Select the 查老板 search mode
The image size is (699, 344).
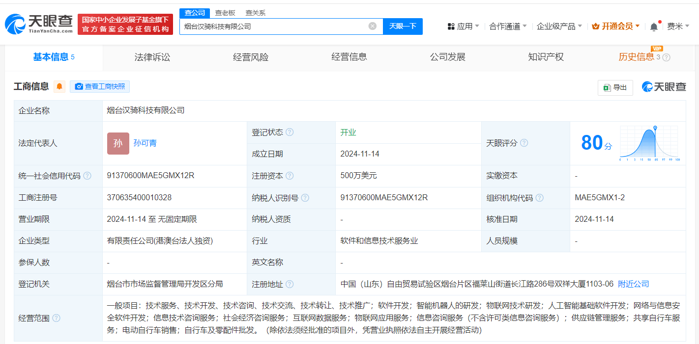pos(225,13)
